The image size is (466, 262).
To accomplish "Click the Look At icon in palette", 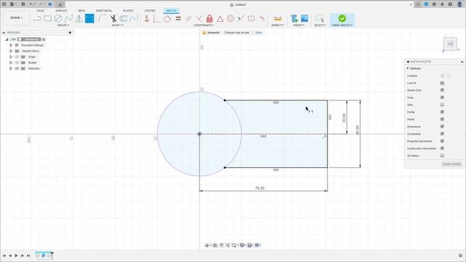I will pos(442,83).
